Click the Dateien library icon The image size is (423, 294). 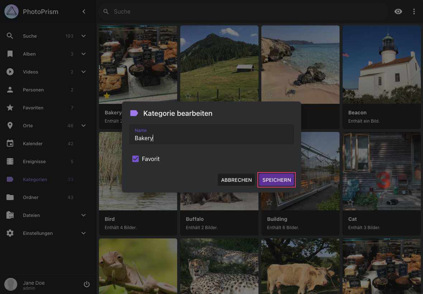tap(10, 215)
